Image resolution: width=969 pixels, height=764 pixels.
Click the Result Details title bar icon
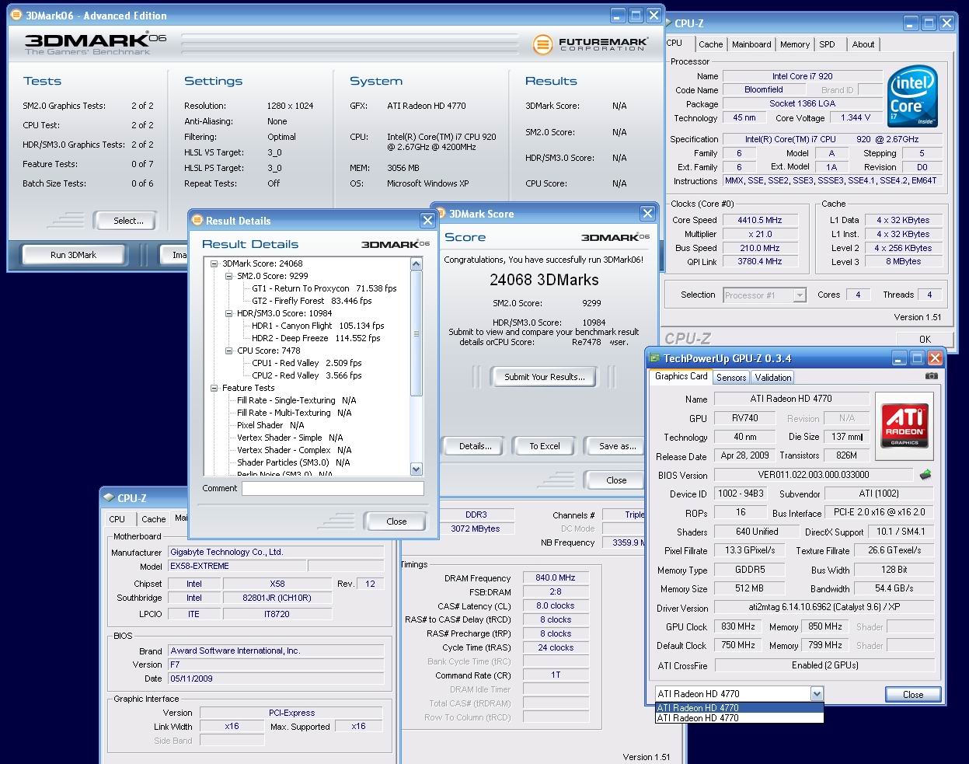(197, 221)
